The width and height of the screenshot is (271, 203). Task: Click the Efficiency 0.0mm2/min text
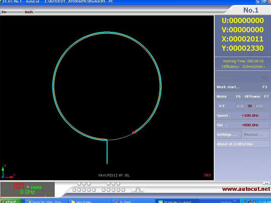[x=243, y=67]
